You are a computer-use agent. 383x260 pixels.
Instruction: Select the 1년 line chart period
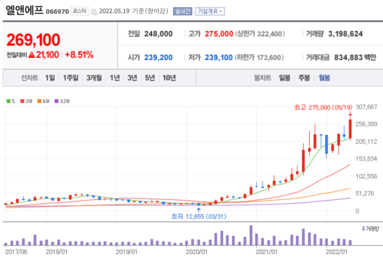tap(115, 78)
